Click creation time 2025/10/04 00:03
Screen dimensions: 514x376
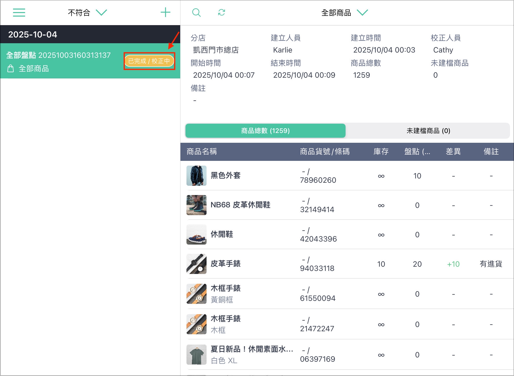pyautogui.click(x=384, y=50)
